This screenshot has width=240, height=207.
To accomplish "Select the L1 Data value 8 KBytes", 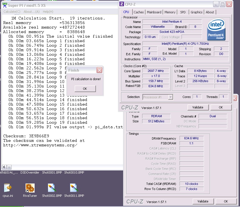I will [200, 71].
